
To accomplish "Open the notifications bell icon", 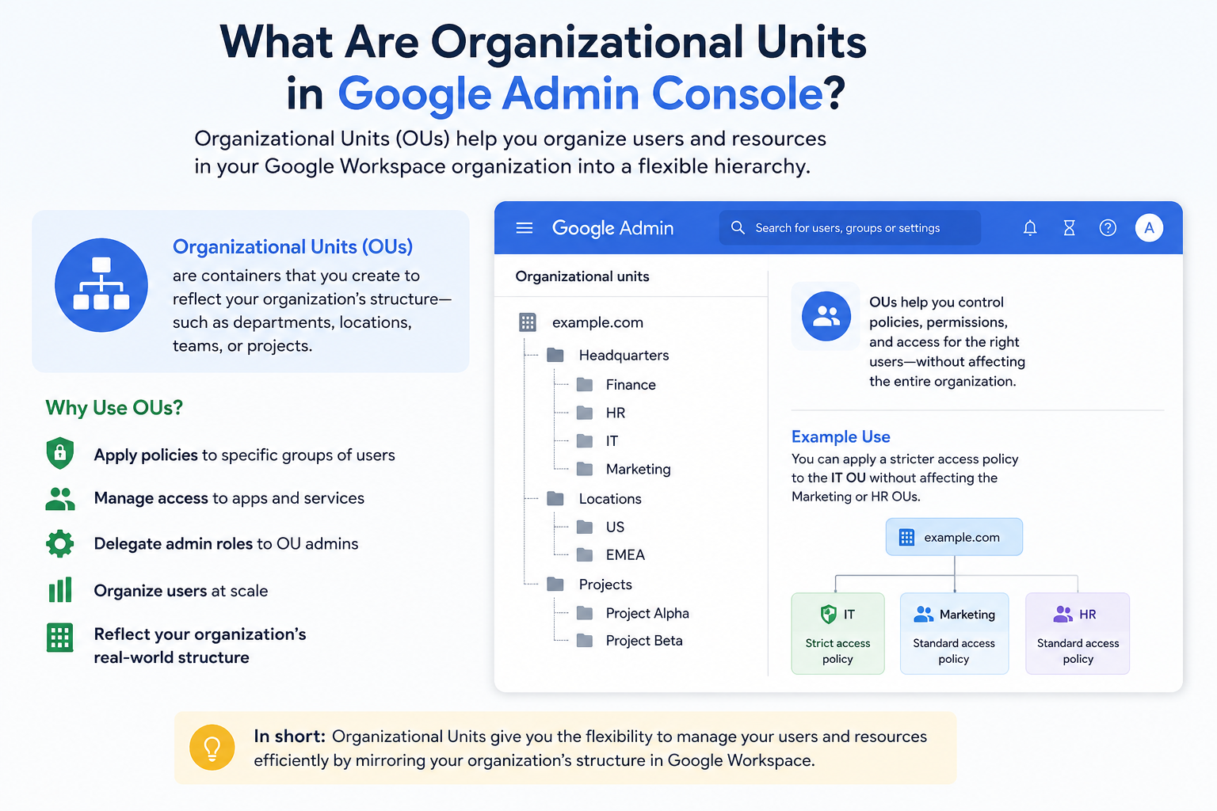I will (1030, 228).
